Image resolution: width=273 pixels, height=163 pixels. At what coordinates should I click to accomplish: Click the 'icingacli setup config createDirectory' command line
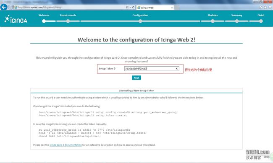(108, 112)
